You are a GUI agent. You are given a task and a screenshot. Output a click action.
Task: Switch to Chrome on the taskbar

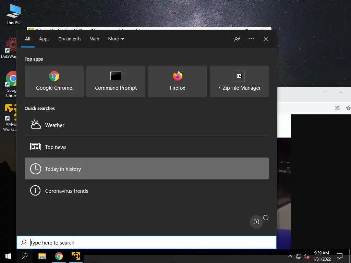(59, 256)
